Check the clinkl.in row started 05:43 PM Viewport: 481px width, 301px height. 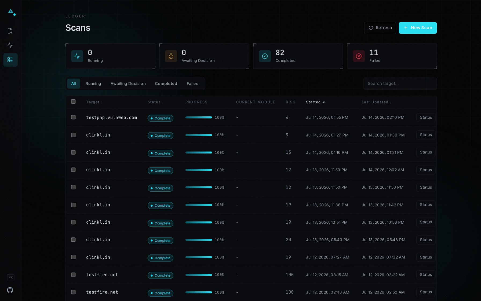73,240
